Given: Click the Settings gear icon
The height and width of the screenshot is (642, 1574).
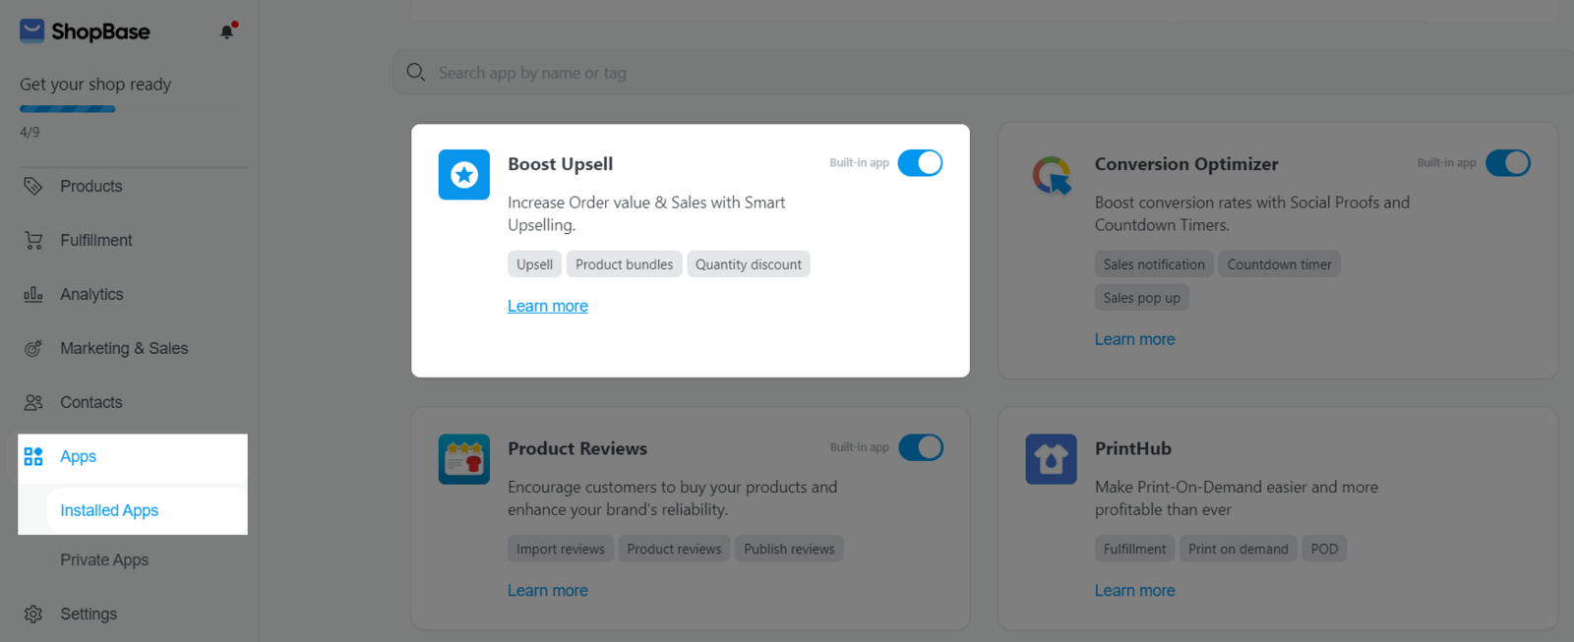Looking at the screenshot, I should 33,613.
